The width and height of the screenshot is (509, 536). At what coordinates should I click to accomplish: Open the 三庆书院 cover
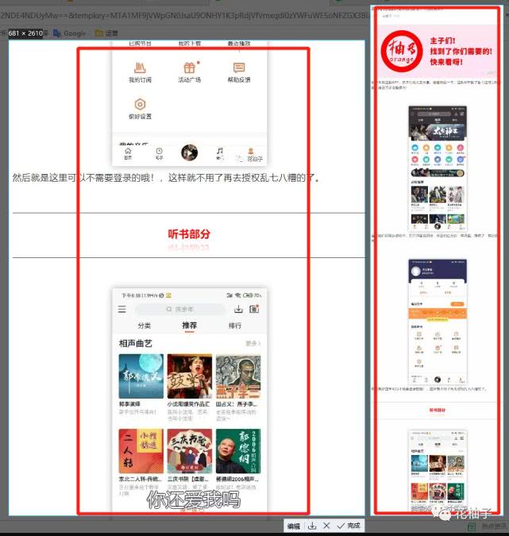189,451
